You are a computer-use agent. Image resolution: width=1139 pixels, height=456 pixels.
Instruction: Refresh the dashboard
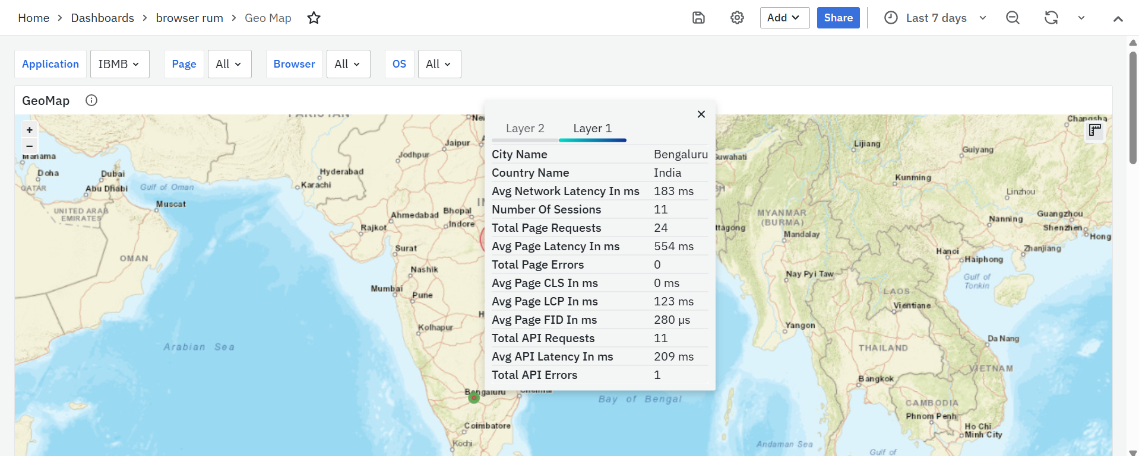pyautogui.click(x=1051, y=18)
